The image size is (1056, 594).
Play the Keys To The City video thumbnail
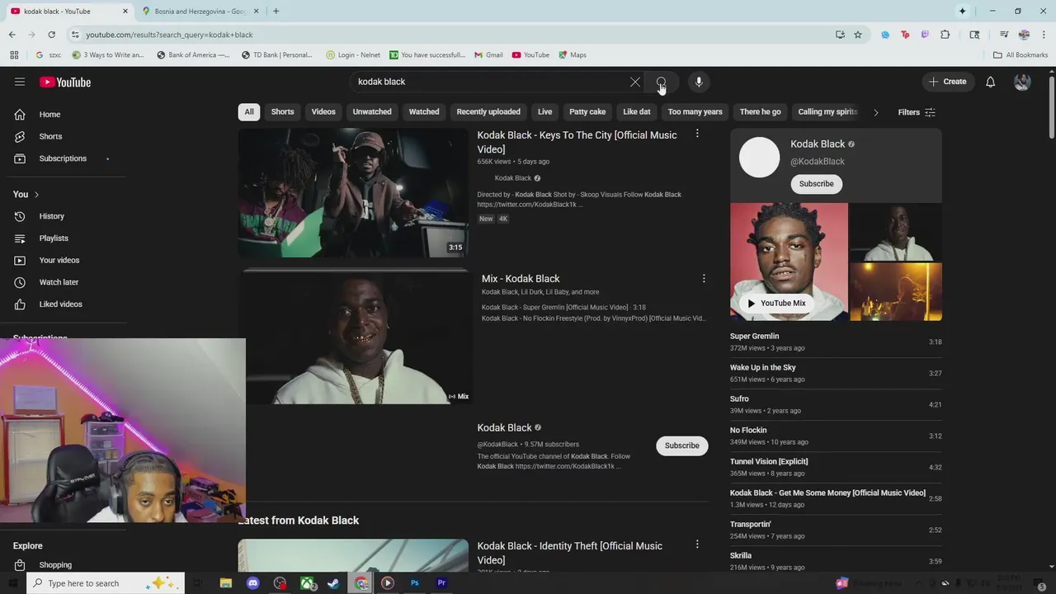tap(353, 193)
